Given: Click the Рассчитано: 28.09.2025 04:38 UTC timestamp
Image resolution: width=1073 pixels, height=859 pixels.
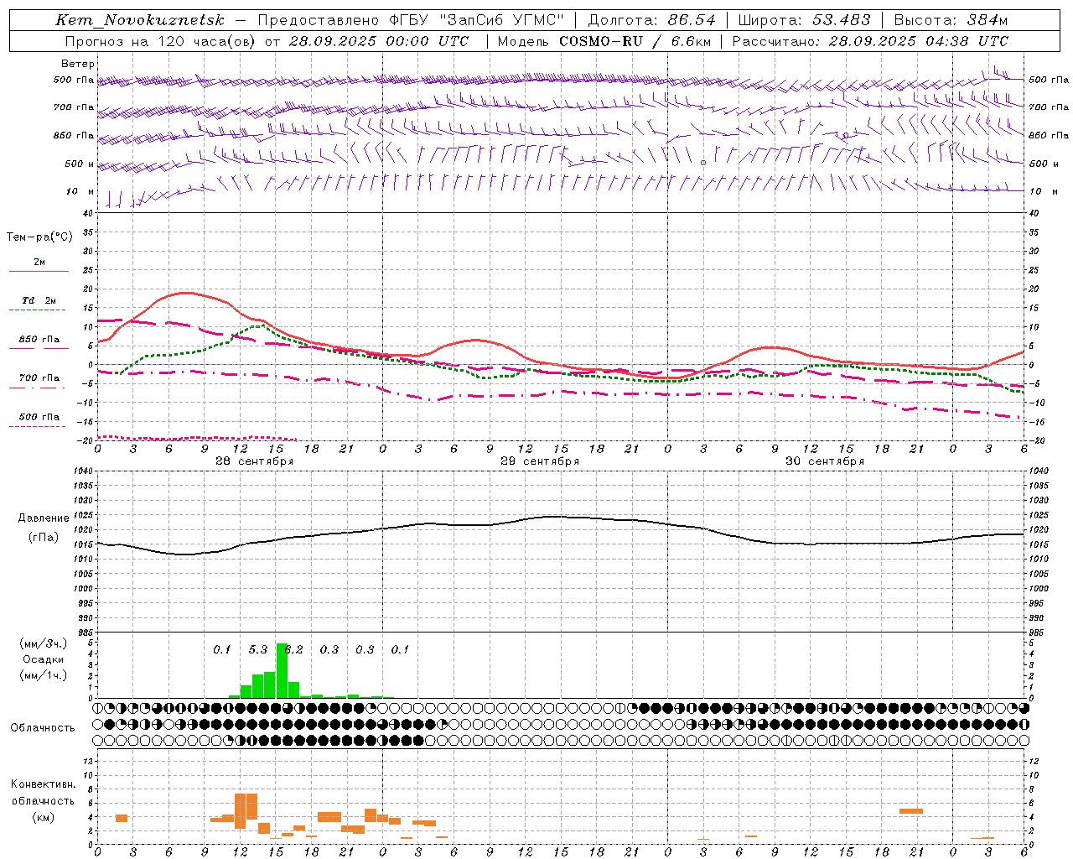Looking at the screenshot, I should (870, 41).
